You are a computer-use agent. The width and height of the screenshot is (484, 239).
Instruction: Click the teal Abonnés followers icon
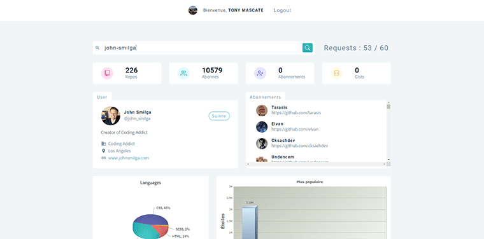[x=183, y=73]
